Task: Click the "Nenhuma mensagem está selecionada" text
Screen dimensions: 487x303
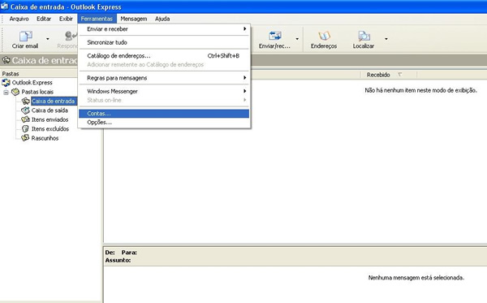Action: pos(416,278)
